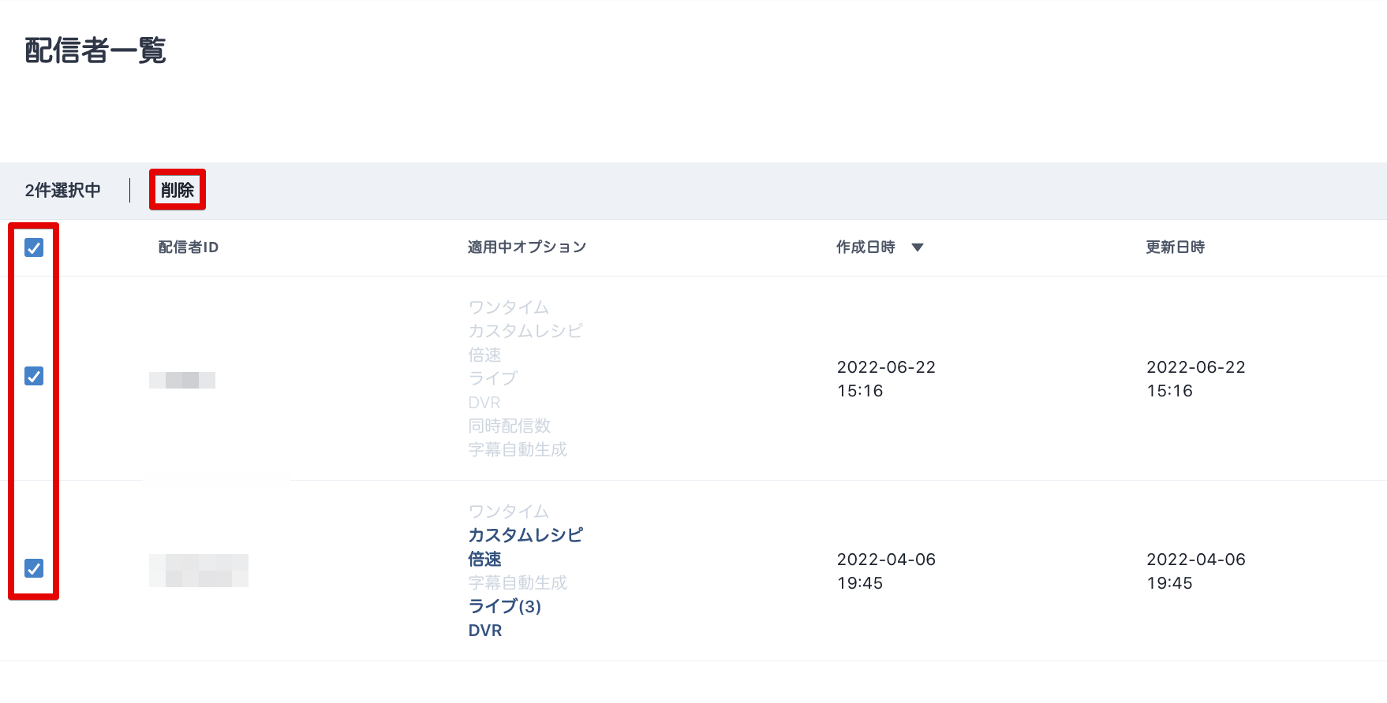Sort by the 配信者ID column header
The image size is (1387, 703).
[x=187, y=247]
